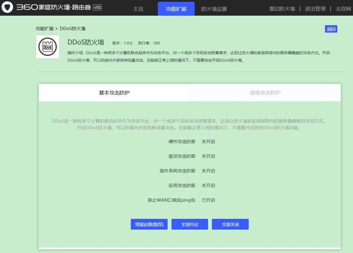Viewport: 353px width, 253px height.
Task: Switch to the 高级攻击防护 tab
Action: (x=265, y=92)
